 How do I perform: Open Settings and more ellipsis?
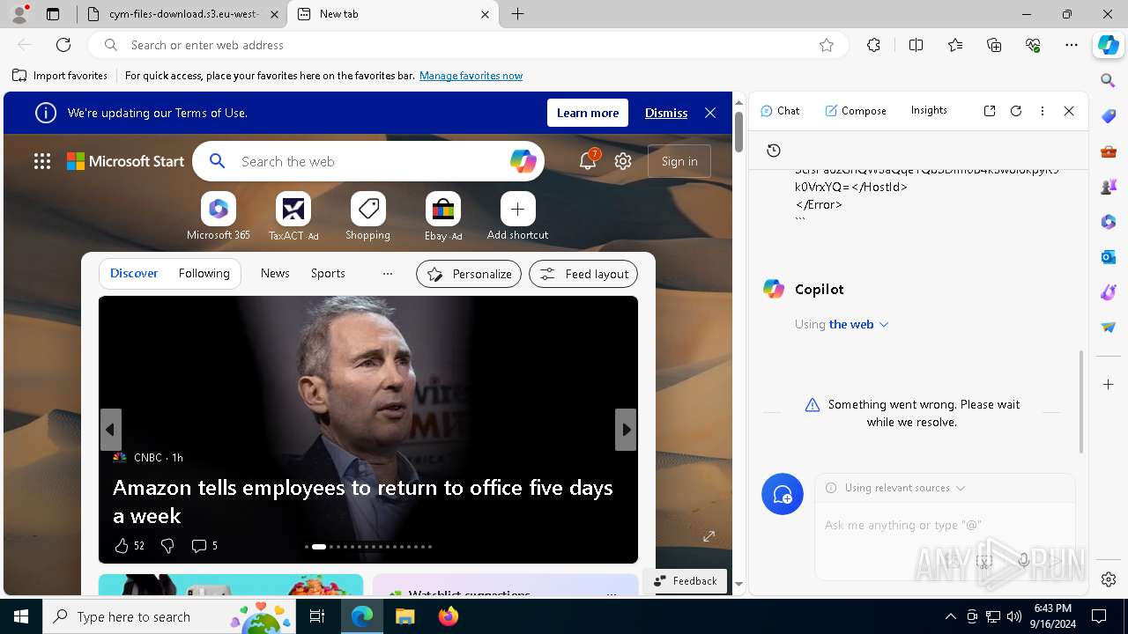tap(1072, 45)
